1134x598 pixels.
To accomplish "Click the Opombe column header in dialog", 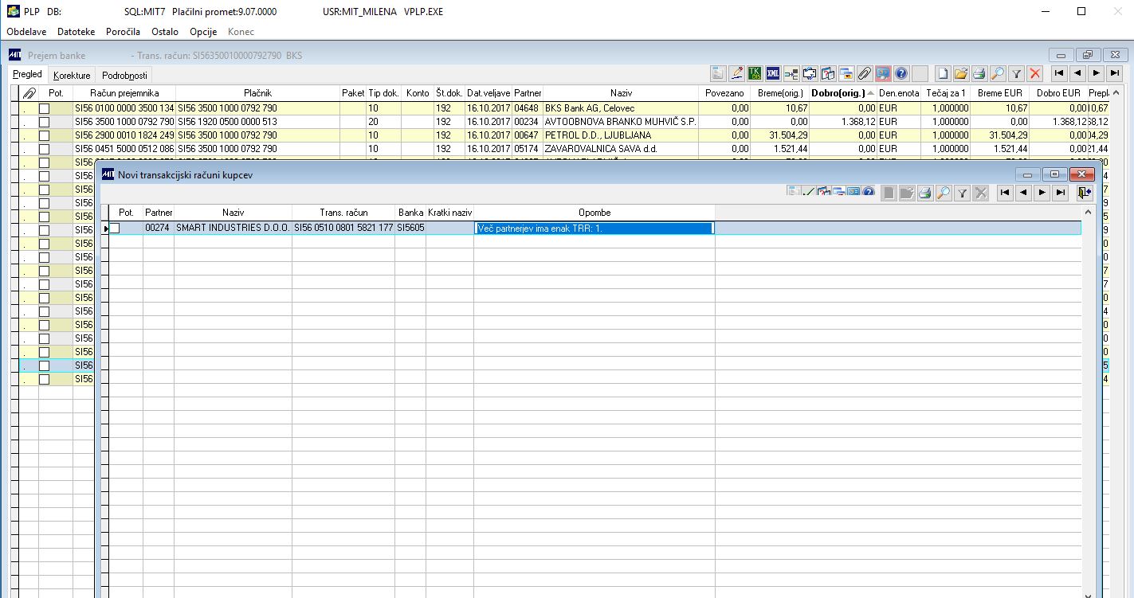I will 594,213.
